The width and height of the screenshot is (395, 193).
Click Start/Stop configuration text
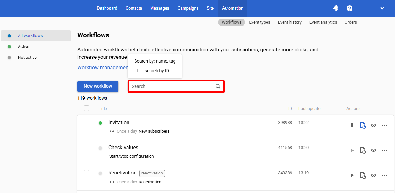coord(132,156)
